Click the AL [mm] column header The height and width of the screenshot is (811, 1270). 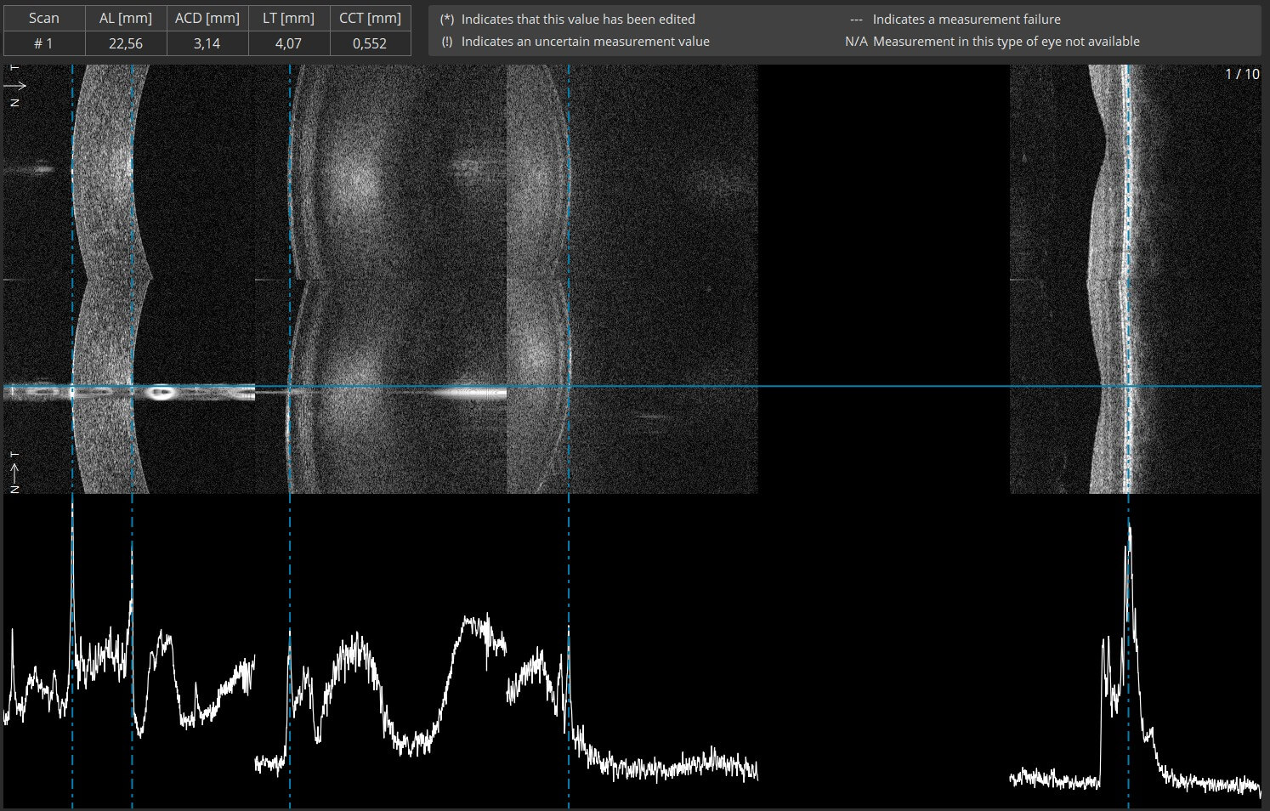[x=125, y=17]
